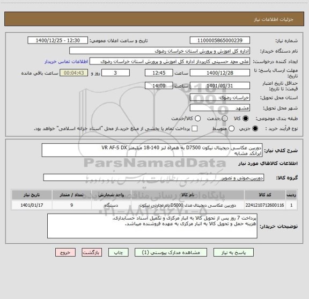Click the چاپ print button
This screenshot has height=299, width=309.
pos(118,252)
